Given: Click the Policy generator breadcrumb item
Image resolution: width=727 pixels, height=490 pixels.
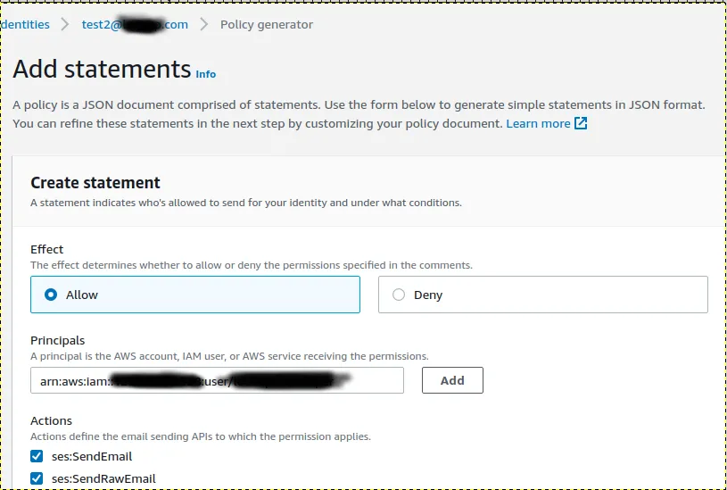Looking at the screenshot, I should 267,24.
